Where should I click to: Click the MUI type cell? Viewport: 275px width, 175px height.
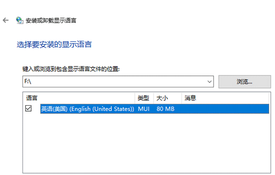click(x=144, y=109)
